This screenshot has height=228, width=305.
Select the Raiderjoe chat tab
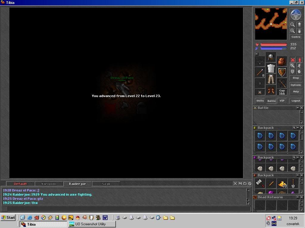tap(77, 183)
